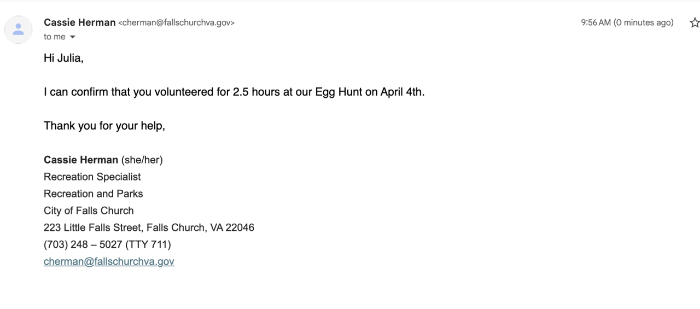Viewport: 700px width, 309px height.
Task: Click bold Cassie Herman name in signature
Action: (81, 160)
